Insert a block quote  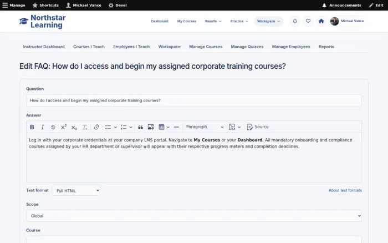(x=141, y=127)
